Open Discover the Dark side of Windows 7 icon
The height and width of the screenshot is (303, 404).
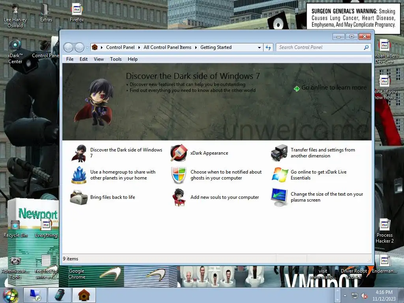[79, 153]
